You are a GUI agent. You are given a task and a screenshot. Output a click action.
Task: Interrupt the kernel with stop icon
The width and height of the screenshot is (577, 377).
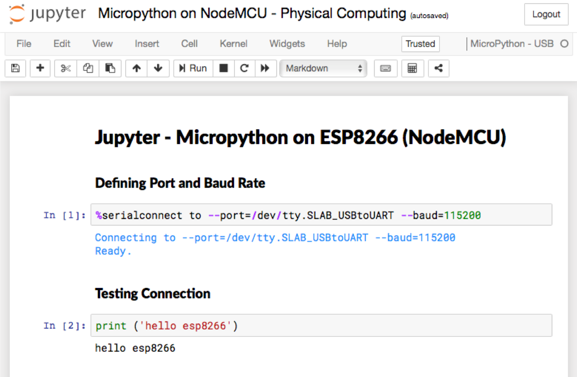pos(223,68)
